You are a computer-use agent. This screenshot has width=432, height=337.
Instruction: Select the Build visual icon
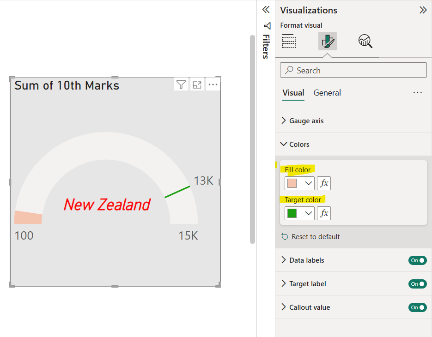(x=289, y=41)
